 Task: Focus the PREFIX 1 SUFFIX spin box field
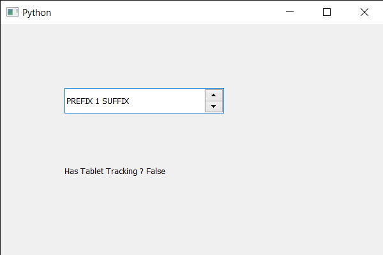pyautogui.click(x=134, y=101)
